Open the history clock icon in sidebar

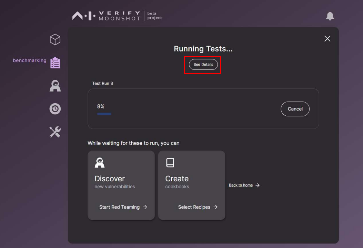tap(55, 108)
